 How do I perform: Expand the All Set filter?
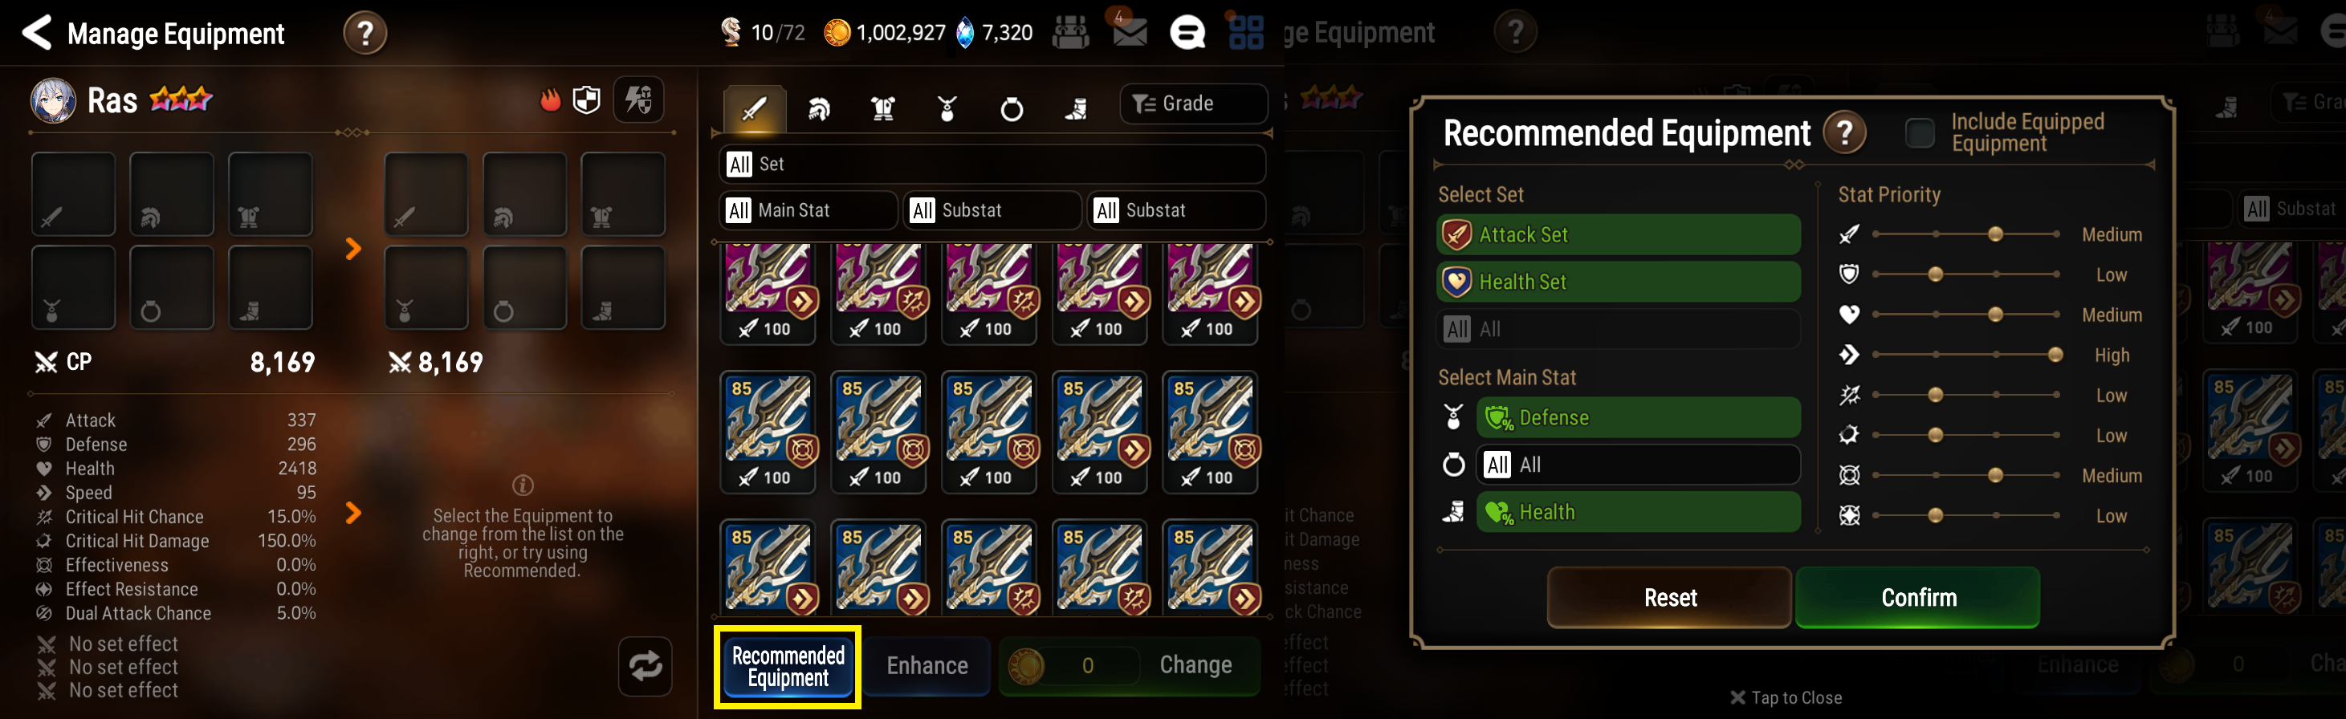point(992,164)
